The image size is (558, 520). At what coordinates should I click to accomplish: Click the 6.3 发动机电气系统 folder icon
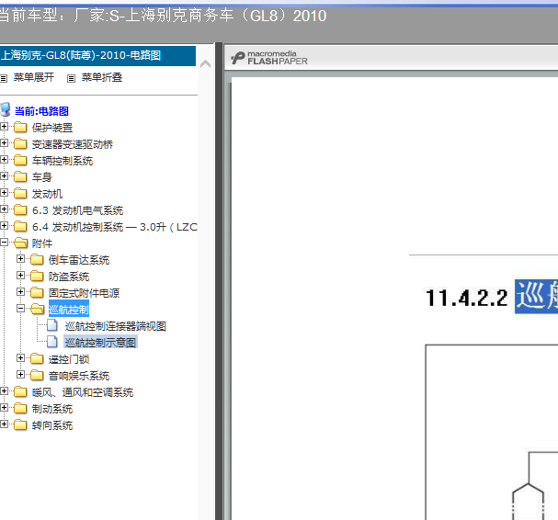click(20, 209)
